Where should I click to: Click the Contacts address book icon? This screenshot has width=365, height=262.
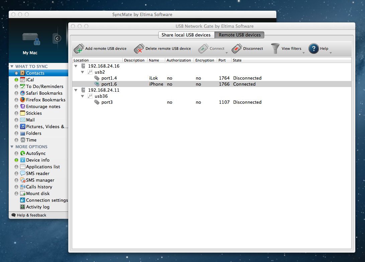(x=22, y=73)
